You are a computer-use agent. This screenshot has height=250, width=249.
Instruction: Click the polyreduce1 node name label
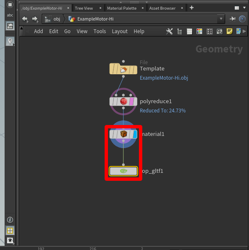156,102
